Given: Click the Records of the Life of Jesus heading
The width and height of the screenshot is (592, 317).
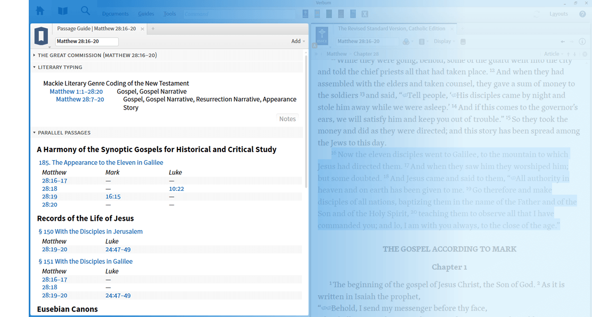Looking at the screenshot, I should (x=85, y=219).
